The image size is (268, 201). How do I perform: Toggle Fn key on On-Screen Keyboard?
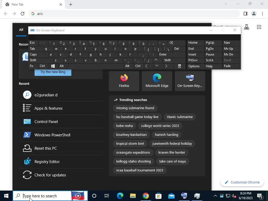[33, 66]
